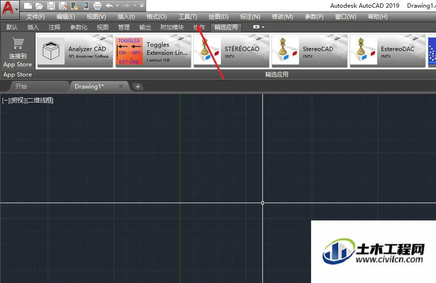Switch to the 管理 ribbon tab
The width and height of the screenshot is (436, 283).
click(124, 27)
